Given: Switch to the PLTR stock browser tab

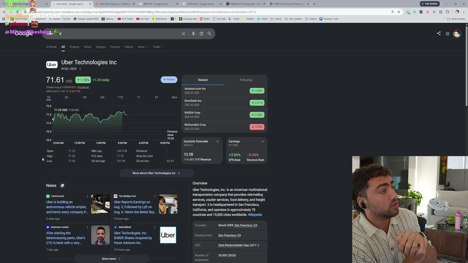Looking at the screenshot, I should (x=201, y=4).
